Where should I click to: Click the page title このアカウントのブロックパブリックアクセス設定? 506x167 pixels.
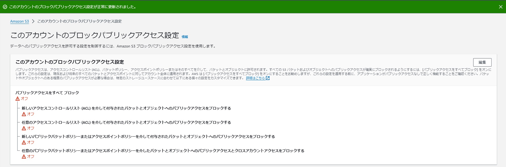(95, 35)
